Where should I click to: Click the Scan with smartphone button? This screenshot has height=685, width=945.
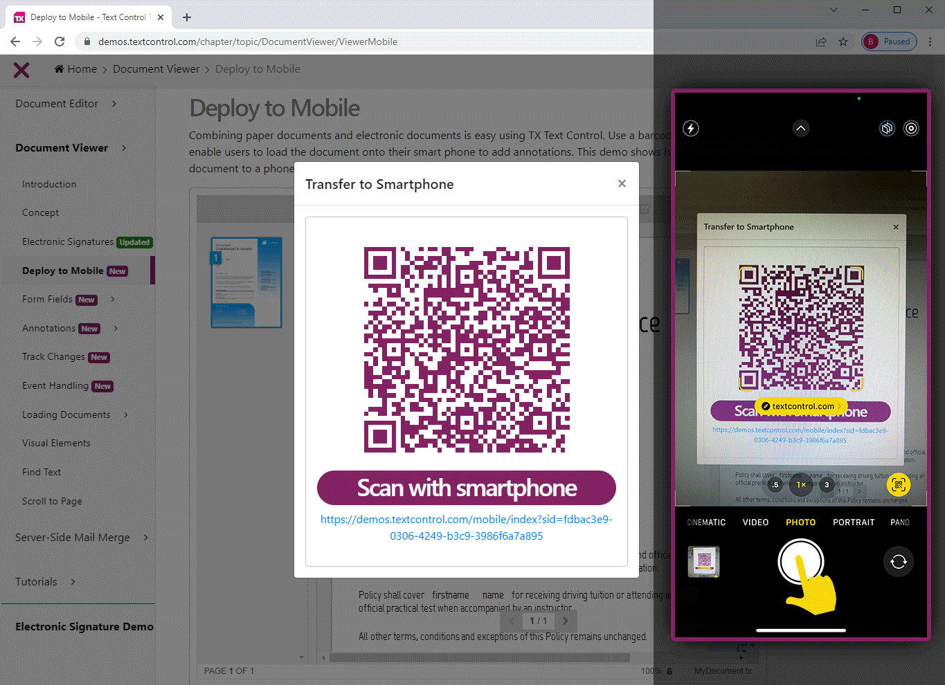467,488
